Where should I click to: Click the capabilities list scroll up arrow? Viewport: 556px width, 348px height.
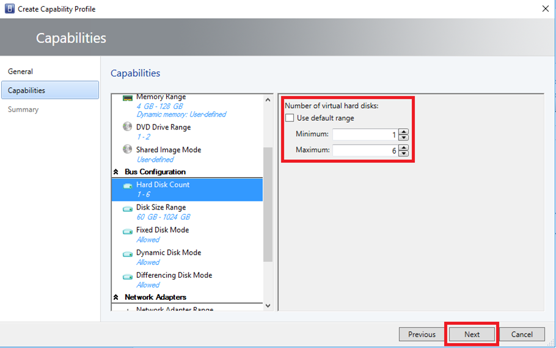click(x=268, y=100)
